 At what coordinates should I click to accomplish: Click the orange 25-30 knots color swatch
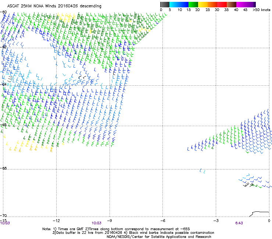(x=212, y=4)
